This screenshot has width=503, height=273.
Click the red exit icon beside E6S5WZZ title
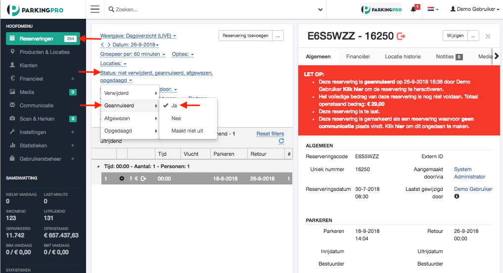pos(401,36)
